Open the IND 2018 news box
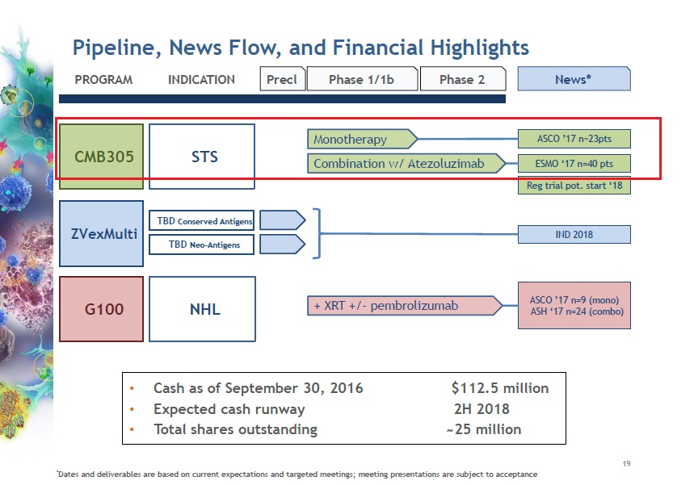The image size is (694, 485). click(574, 235)
